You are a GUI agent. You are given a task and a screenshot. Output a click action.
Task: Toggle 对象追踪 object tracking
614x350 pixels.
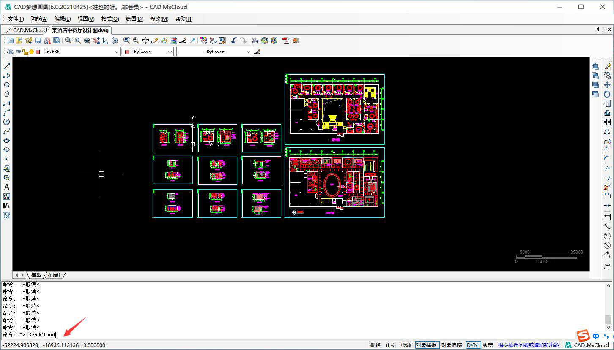click(452, 345)
